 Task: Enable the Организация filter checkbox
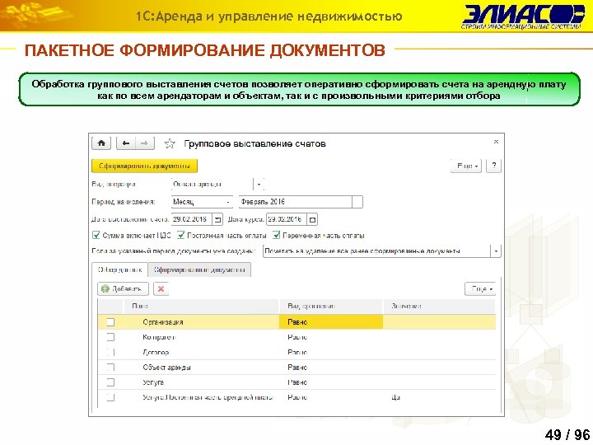point(110,322)
